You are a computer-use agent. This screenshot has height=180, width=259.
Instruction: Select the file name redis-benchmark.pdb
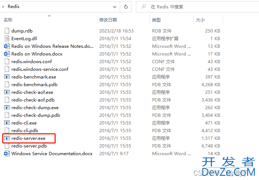[x=34, y=84]
